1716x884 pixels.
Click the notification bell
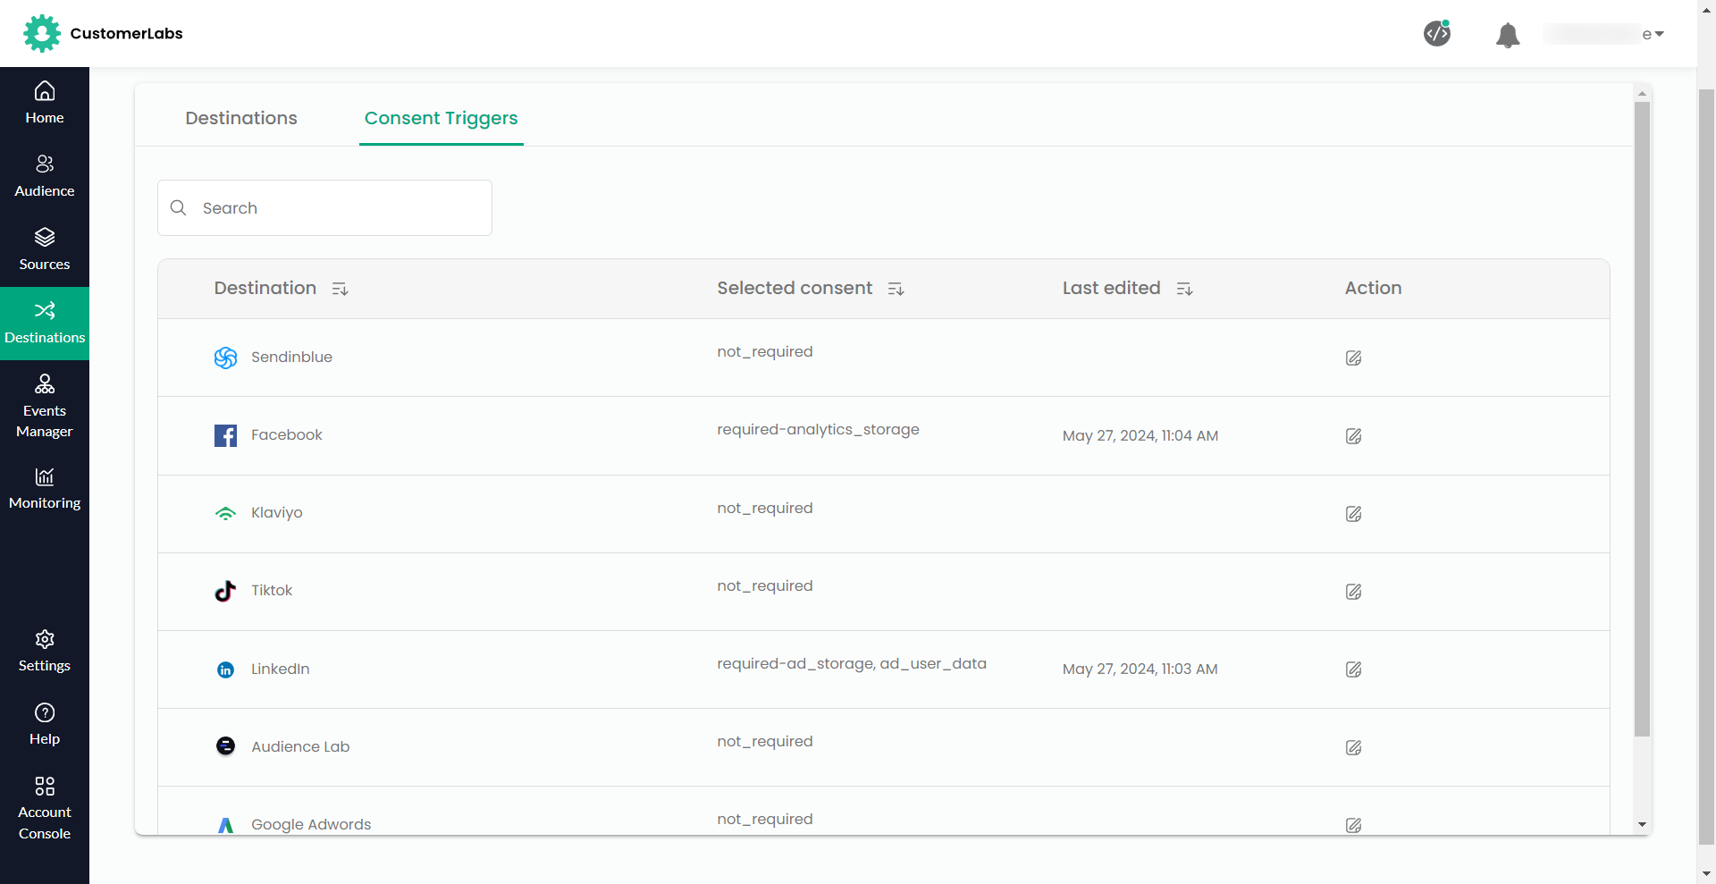(1507, 35)
